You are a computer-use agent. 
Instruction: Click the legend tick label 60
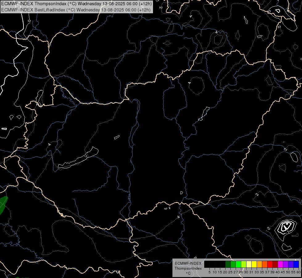pos(299,272)
